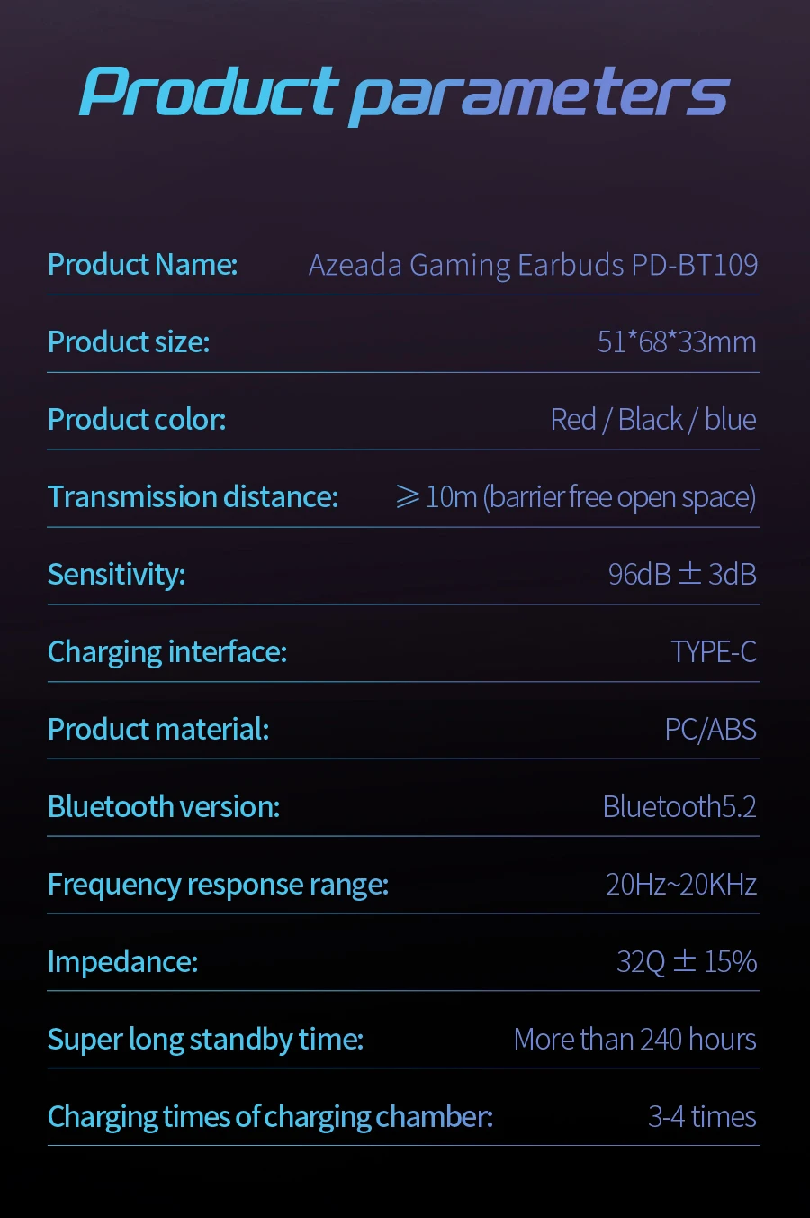810x1218 pixels.
Task: Select the 20Hz~20KHz value
Action: coord(680,885)
